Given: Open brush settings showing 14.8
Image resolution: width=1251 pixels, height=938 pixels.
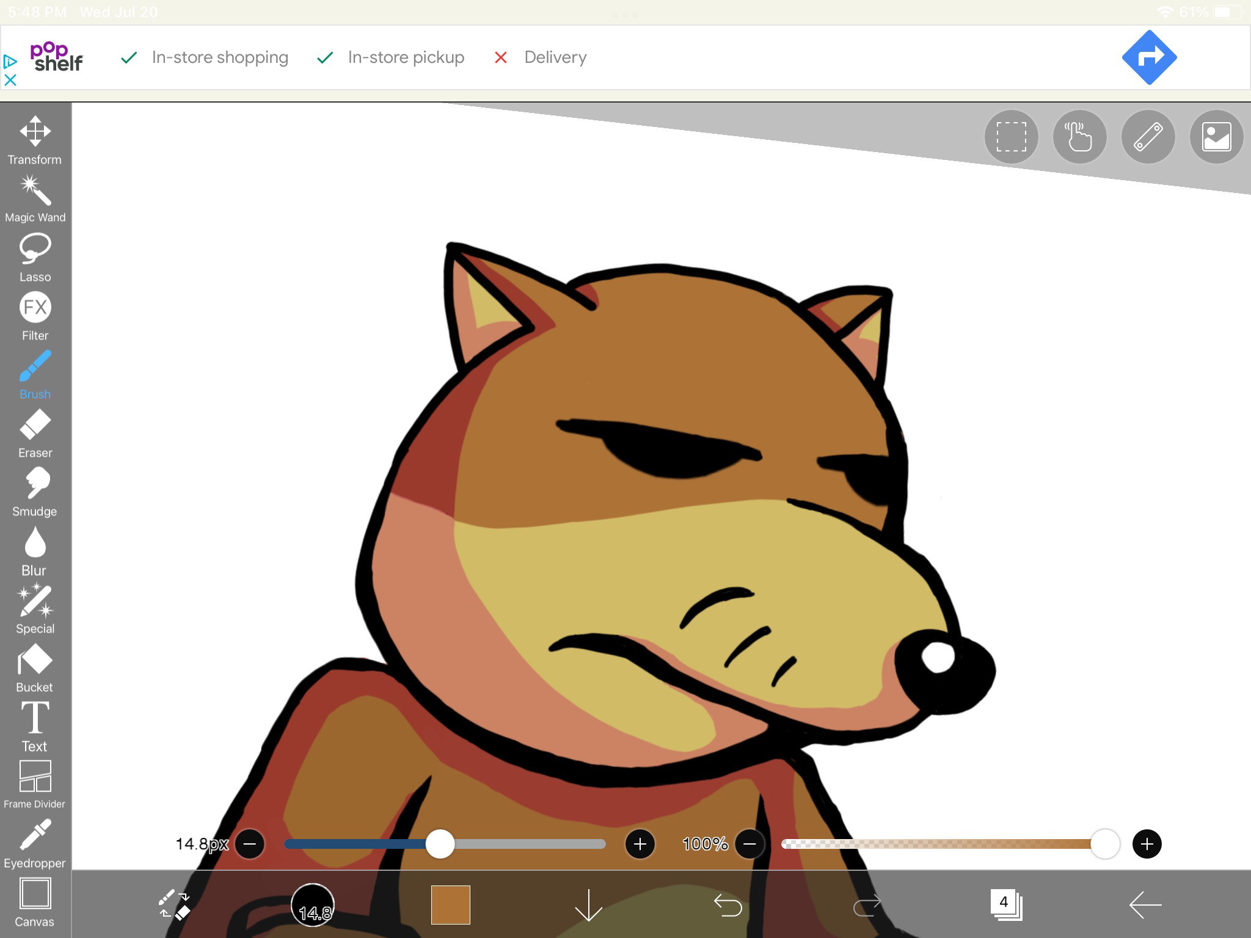Looking at the screenshot, I should (x=313, y=904).
